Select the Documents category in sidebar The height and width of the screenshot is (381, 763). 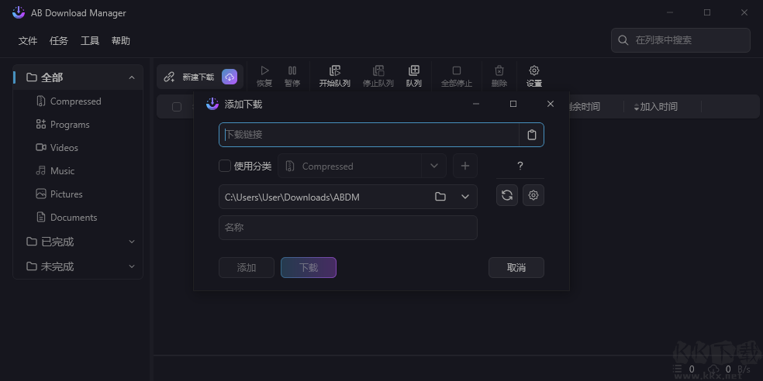pos(78,218)
